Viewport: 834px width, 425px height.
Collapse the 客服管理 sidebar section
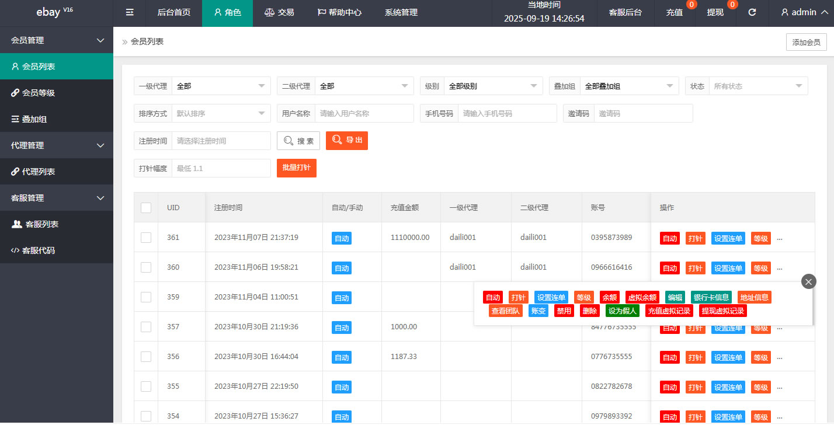tap(57, 198)
